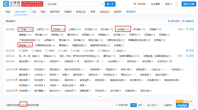Click the 年份 calendar icon
Image resolution: width=198 pixels, height=110 pixels.
click(x=187, y=50)
